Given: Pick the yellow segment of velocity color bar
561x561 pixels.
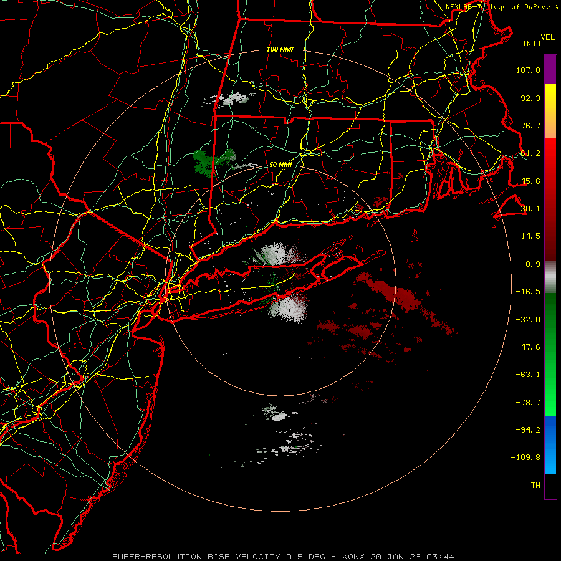Looking at the screenshot, I should pos(550,111).
